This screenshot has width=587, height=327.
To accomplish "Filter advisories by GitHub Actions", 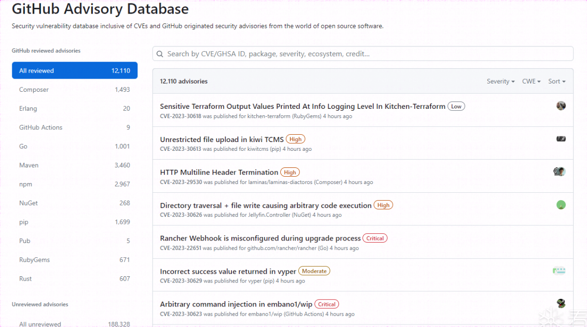I will pos(75,127).
